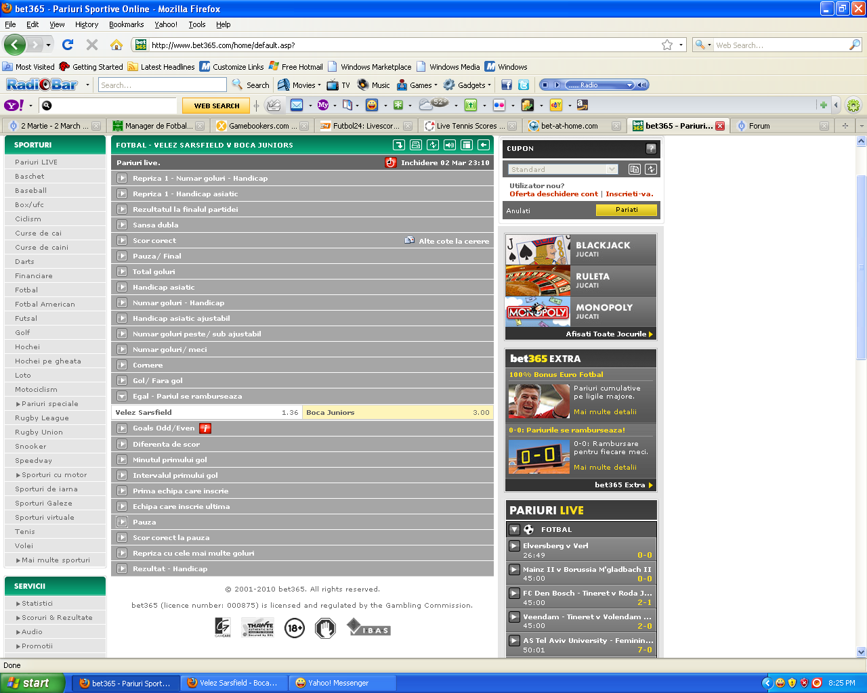Click the Windows start button
Image resolution: width=867 pixels, height=693 pixels.
point(33,683)
